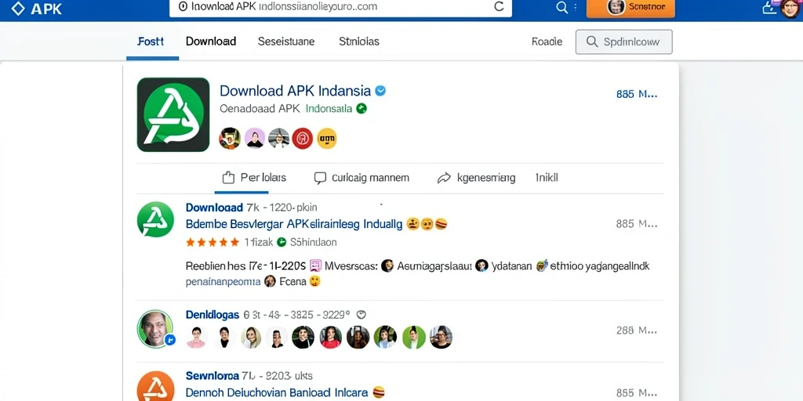Click first avatar in Dendlogas reaction row
The width and height of the screenshot is (803, 401).
[x=196, y=338]
